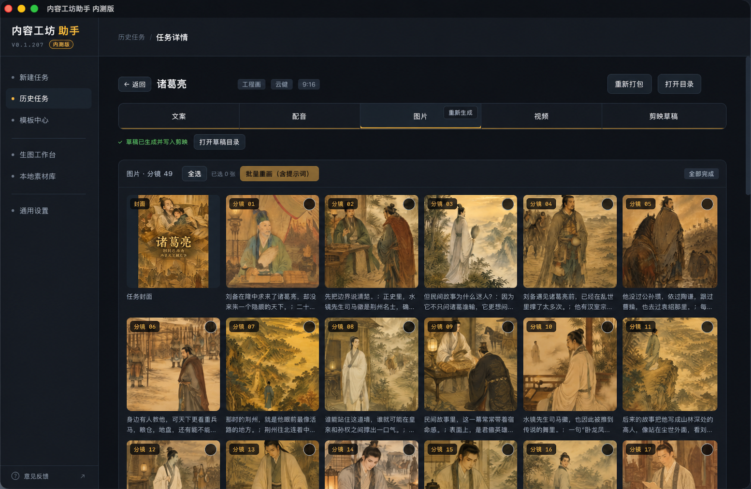Screen dimensions: 751x489
Task: Toggle selection circle on 分镜 11
Action: [707, 327]
